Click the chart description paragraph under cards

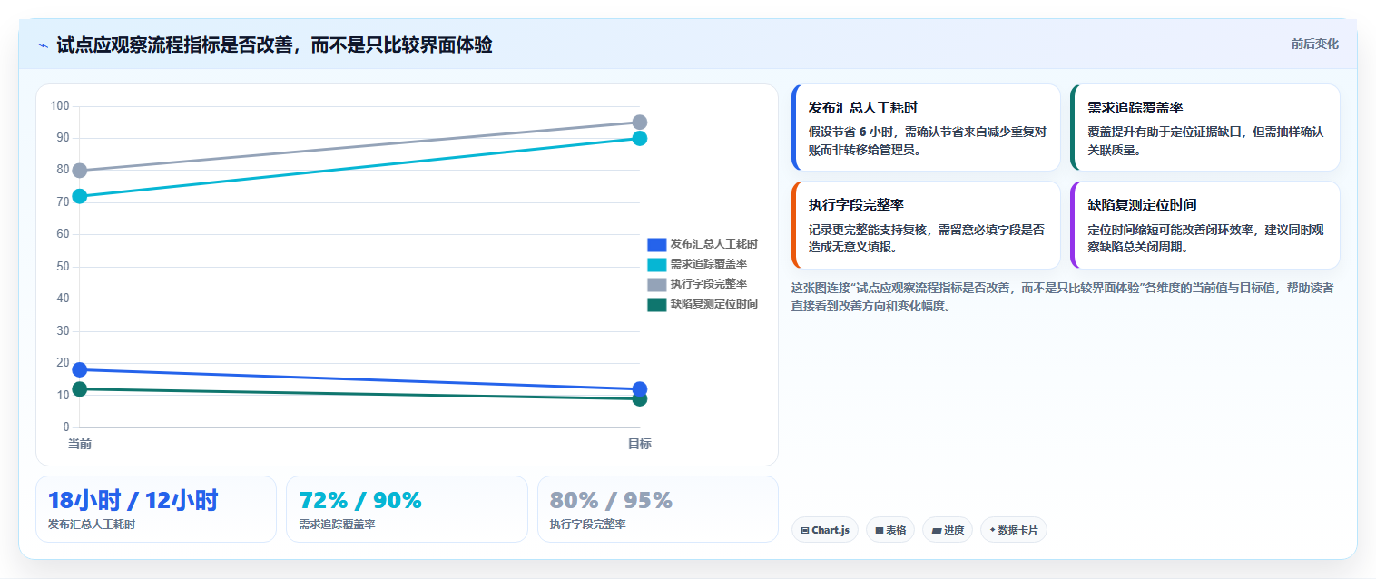click(x=1062, y=297)
